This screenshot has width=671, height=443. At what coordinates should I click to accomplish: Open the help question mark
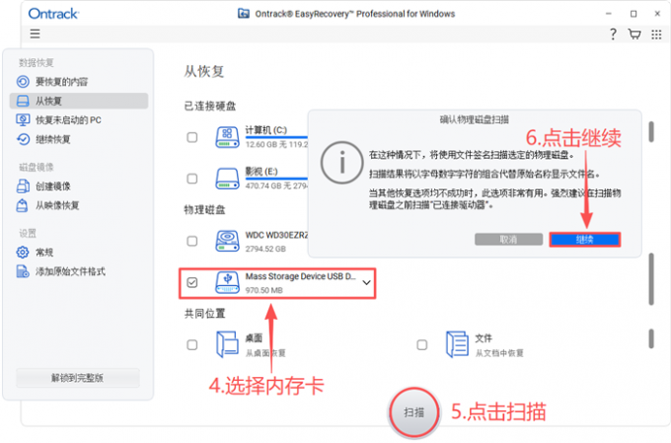pos(613,34)
